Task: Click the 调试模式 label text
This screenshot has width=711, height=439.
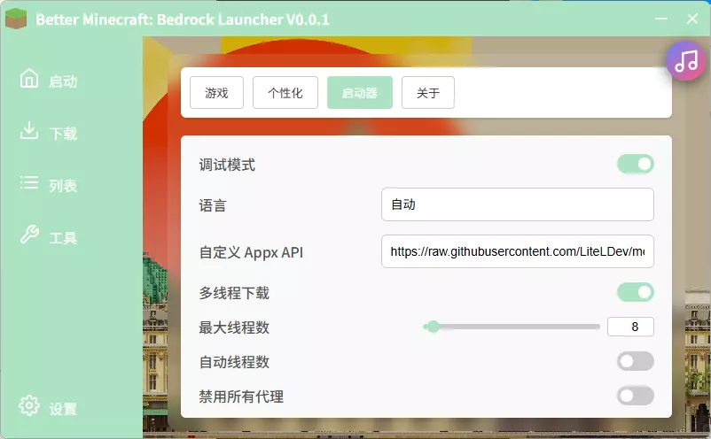Action: 227,165
